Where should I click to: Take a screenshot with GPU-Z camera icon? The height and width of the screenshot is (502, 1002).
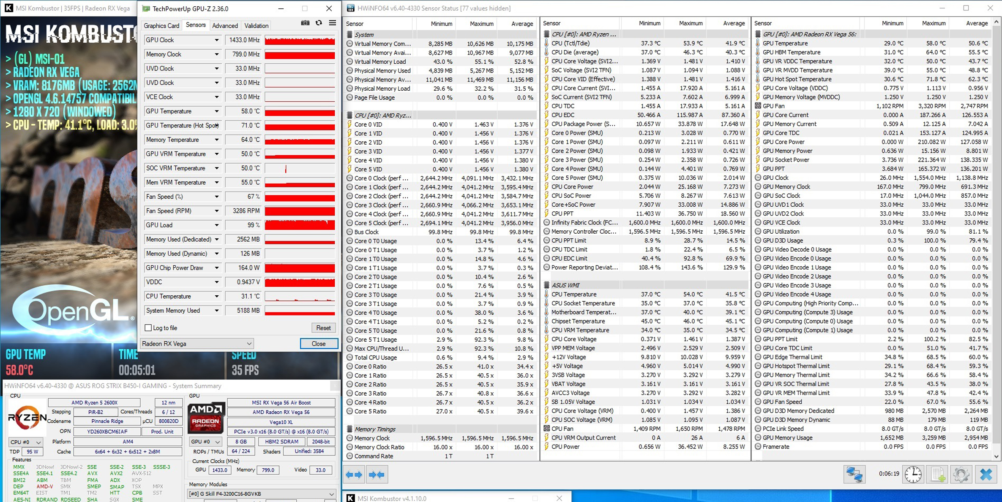(305, 23)
